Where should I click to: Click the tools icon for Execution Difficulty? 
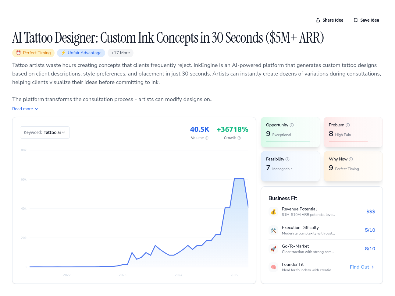tap(273, 230)
